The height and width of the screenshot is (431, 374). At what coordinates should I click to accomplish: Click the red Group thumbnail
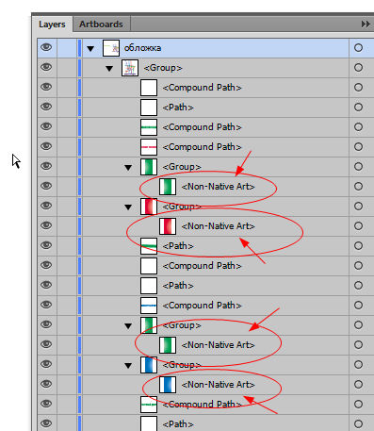[149, 207]
